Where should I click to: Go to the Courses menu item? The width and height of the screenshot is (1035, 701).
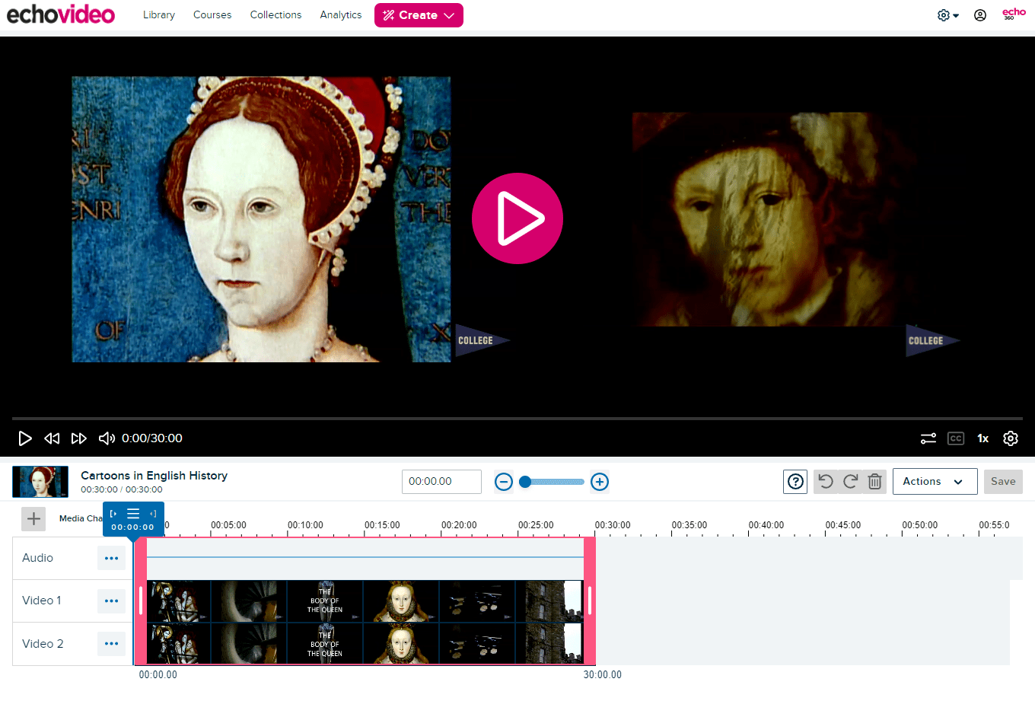(212, 14)
